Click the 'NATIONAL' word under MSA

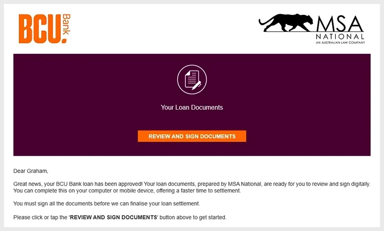click(340, 37)
